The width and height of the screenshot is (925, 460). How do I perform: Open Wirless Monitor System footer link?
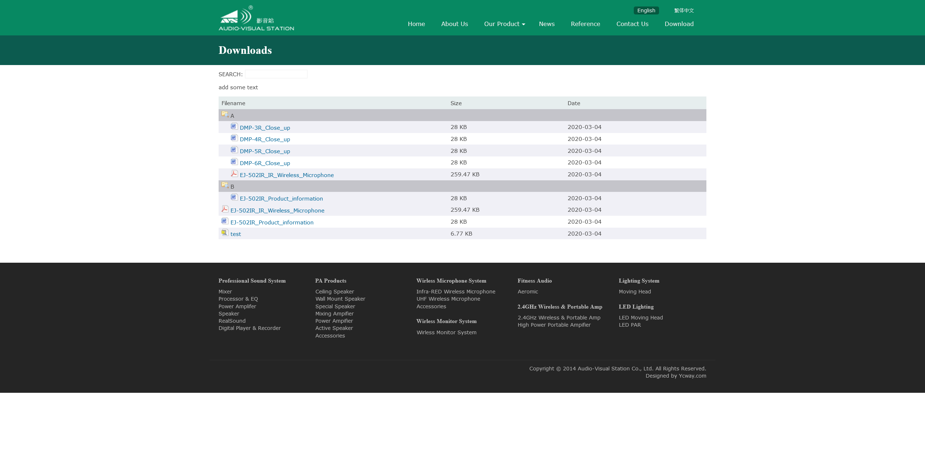point(446,332)
